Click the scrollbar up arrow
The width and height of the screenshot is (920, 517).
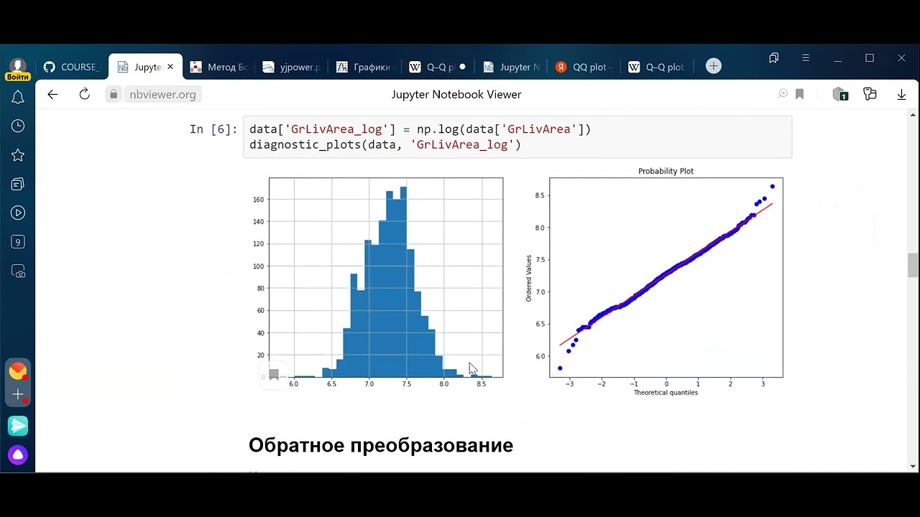coord(913,114)
